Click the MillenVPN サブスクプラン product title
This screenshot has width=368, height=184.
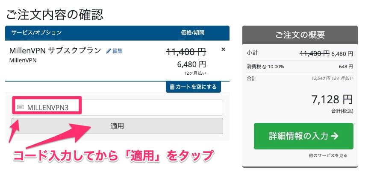(55, 50)
